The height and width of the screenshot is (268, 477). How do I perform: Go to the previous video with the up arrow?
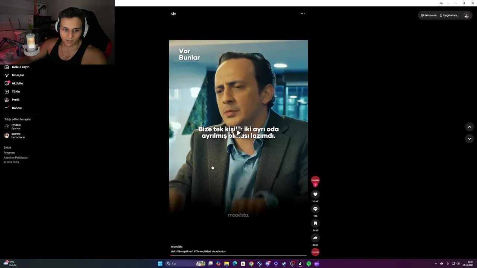pyautogui.click(x=470, y=127)
